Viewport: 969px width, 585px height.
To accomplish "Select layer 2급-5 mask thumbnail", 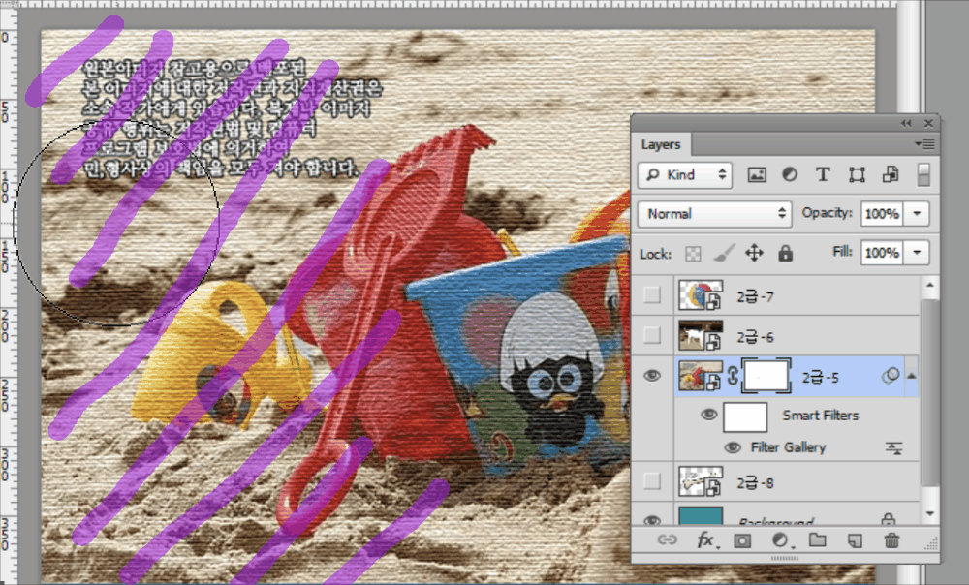I will [x=766, y=376].
